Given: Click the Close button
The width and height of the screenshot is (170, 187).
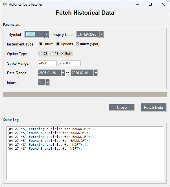Looking at the screenshot, I should pos(122,107).
